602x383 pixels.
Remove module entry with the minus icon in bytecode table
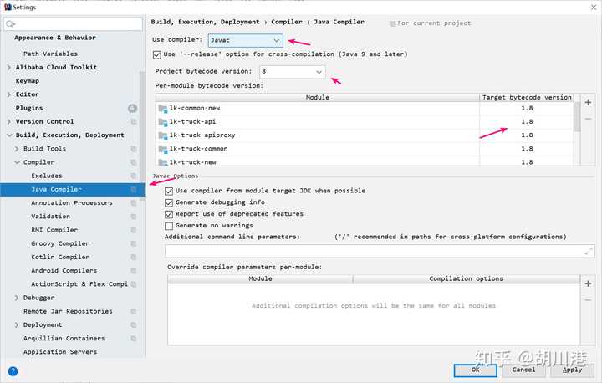pyautogui.click(x=588, y=119)
